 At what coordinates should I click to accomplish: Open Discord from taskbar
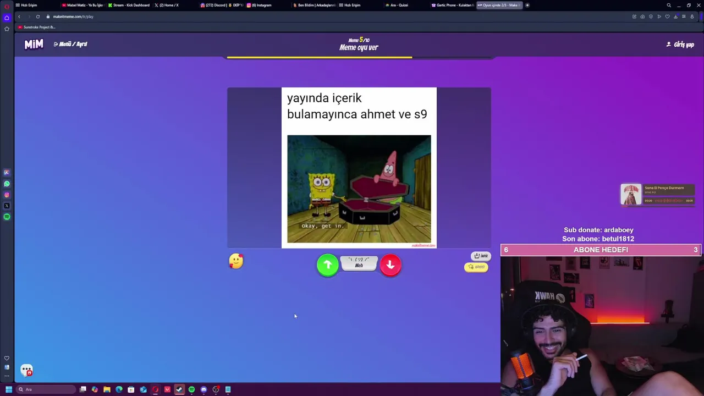(204, 389)
